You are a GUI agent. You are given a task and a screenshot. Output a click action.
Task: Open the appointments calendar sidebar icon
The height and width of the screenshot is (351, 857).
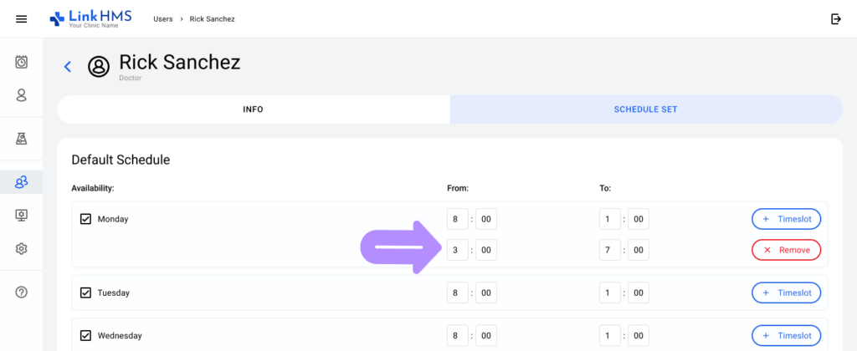click(21, 62)
